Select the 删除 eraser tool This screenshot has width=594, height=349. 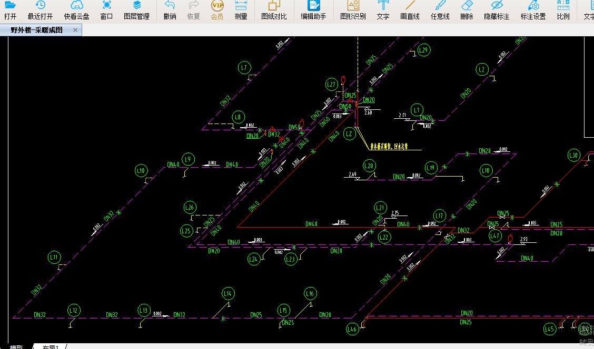tap(467, 11)
